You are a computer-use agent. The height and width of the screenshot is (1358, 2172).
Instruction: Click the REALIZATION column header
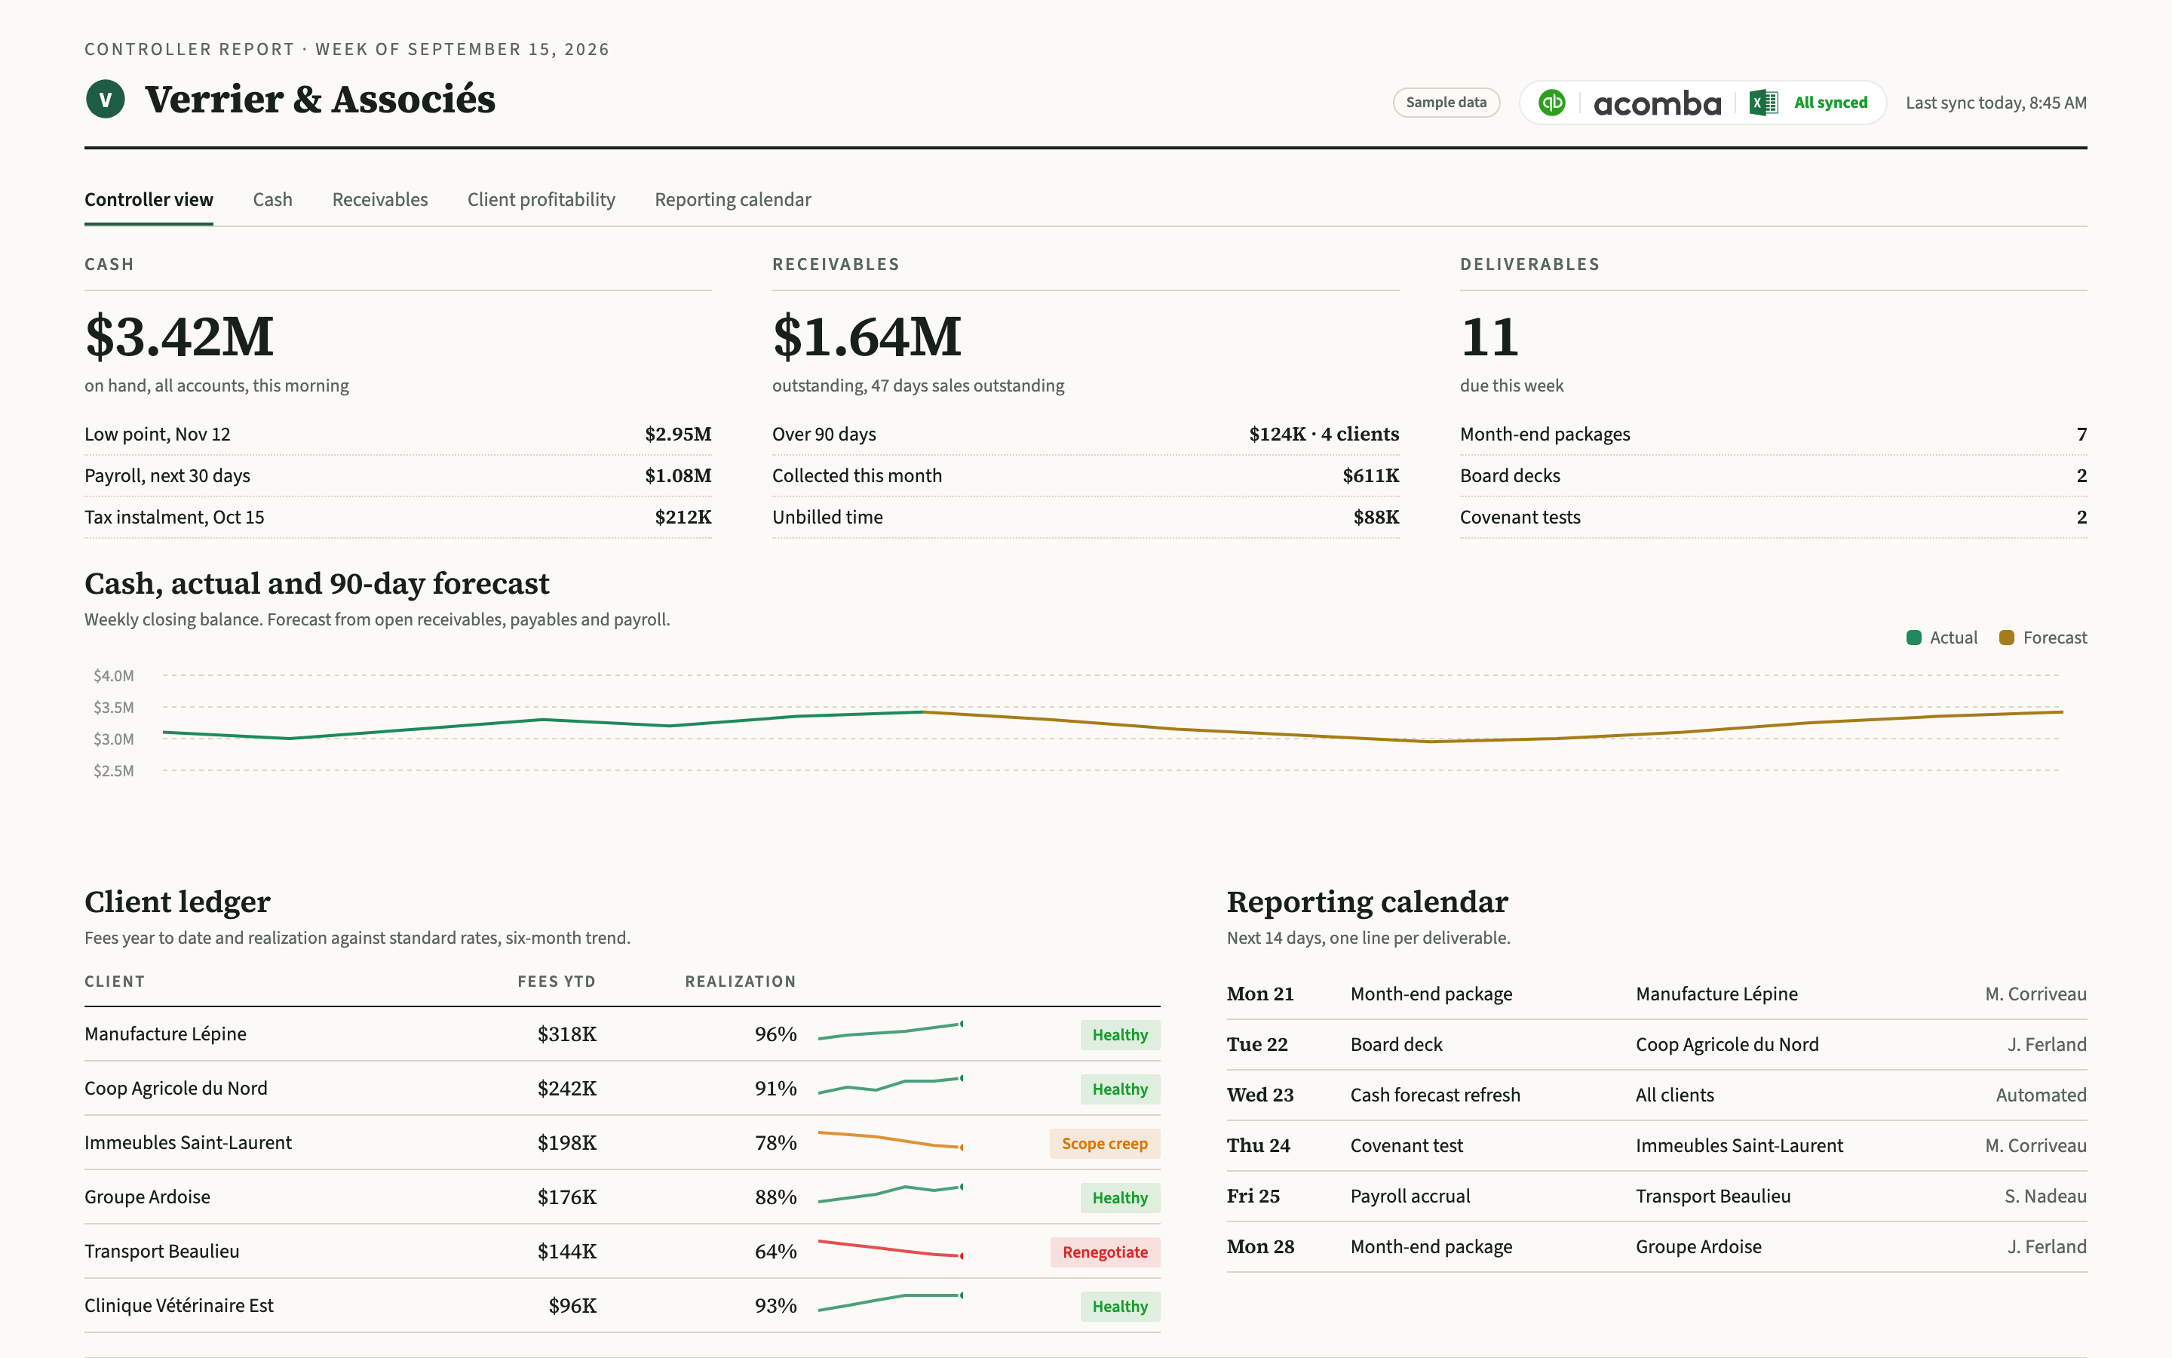[x=741, y=982]
